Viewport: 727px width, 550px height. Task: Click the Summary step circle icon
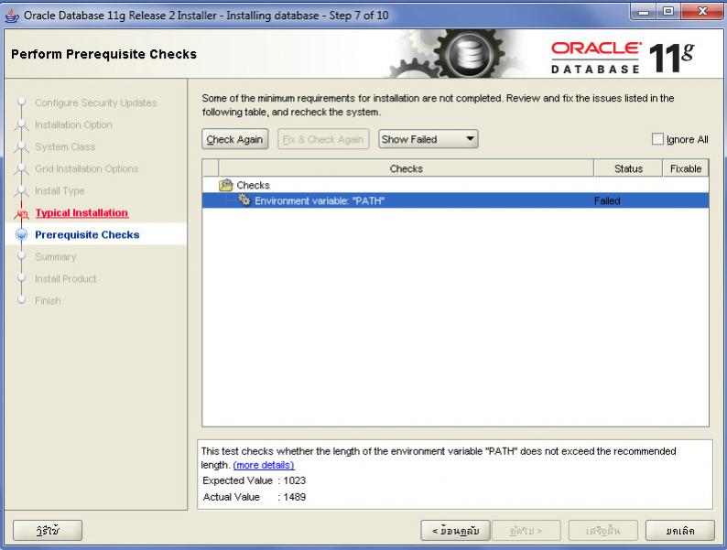point(21,256)
